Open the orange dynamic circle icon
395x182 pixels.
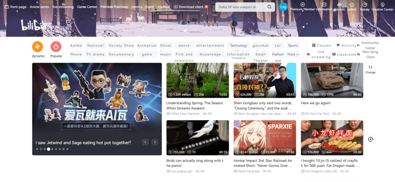coord(37,47)
